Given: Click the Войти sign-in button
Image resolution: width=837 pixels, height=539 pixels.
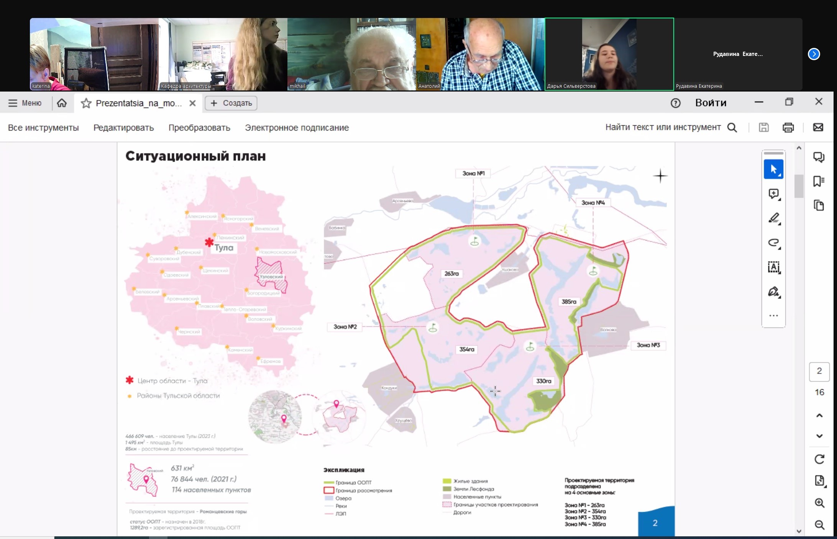Looking at the screenshot, I should (711, 103).
